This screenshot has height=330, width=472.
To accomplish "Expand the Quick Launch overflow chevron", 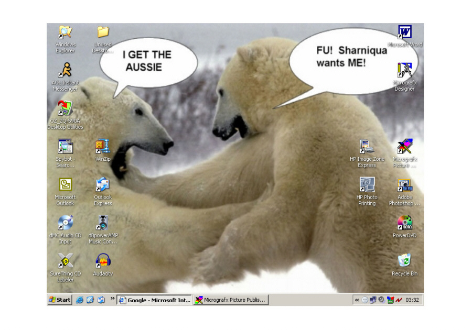I will [x=113, y=299].
